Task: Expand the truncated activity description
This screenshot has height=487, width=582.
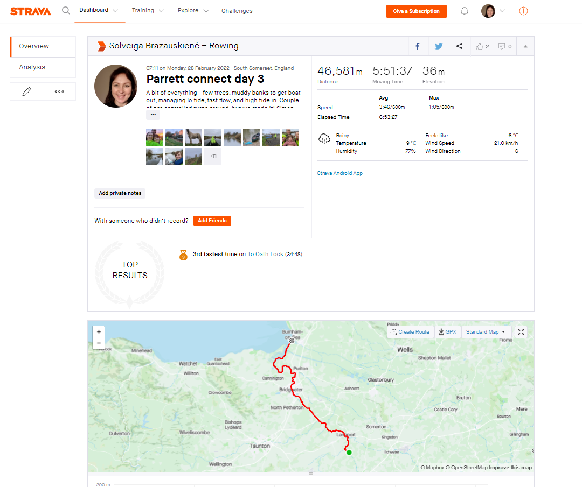Action: 153,115
